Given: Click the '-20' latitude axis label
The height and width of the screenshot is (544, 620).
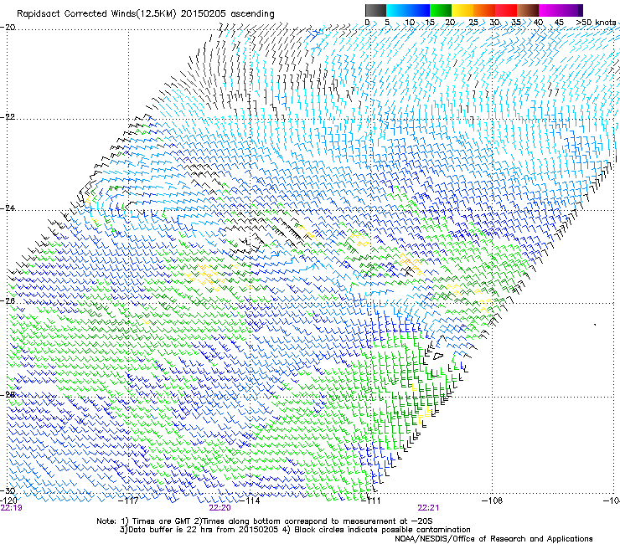Looking at the screenshot, I should point(8,28).
